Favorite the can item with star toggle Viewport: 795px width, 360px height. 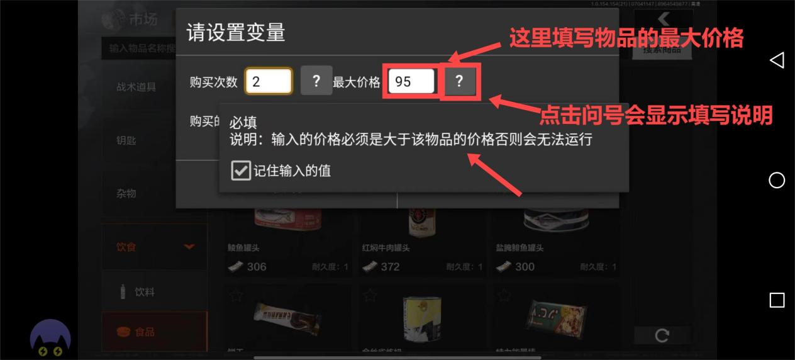tap(370, 294)
